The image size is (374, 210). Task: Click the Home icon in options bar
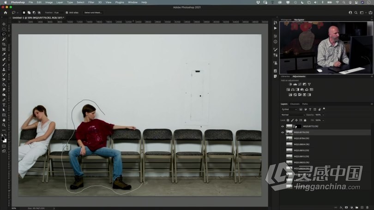pos(6,12)
